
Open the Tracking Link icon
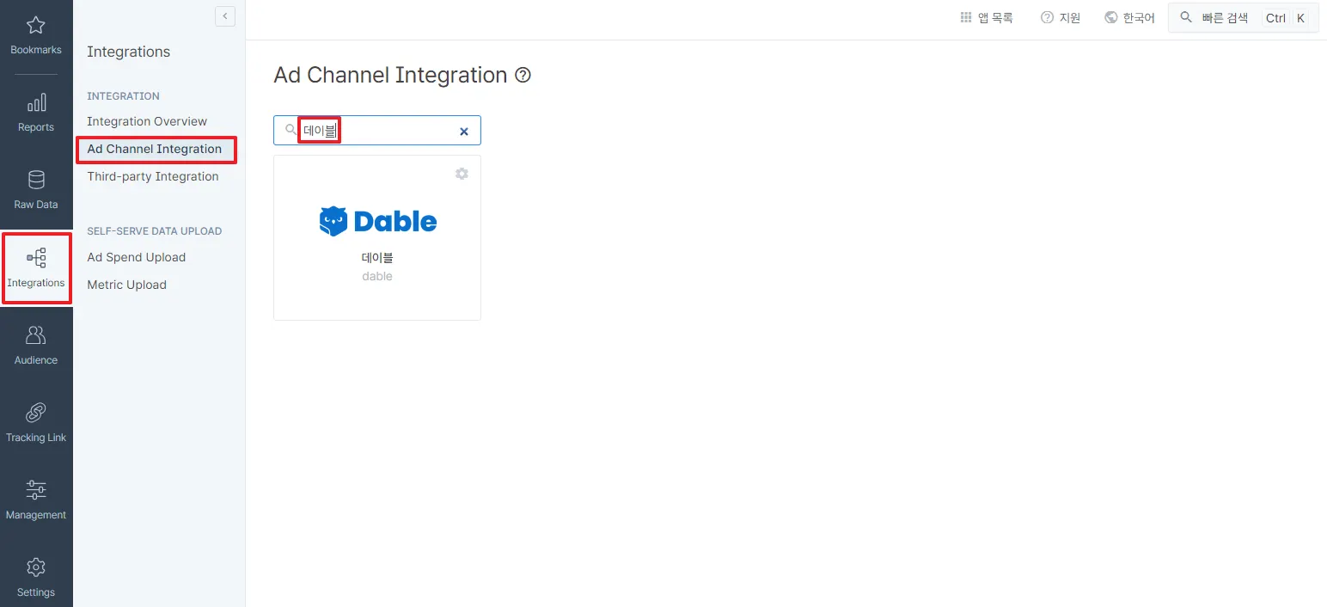click(x=36, y=413)
